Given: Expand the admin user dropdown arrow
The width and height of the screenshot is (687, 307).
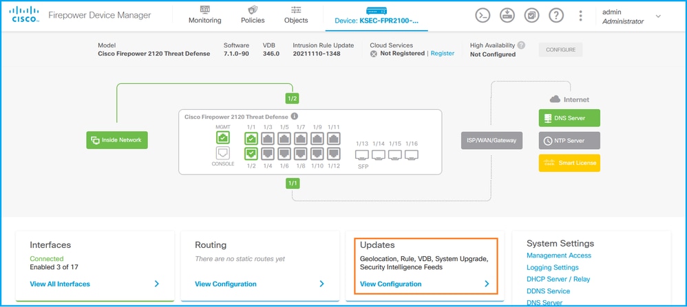Looking at the screenshot, I should pos(658,16).
